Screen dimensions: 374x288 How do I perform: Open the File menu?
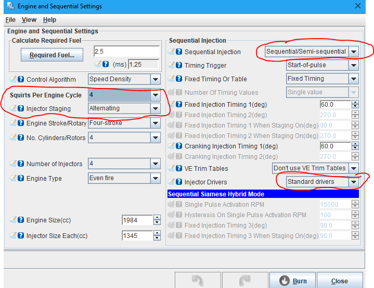coord(10,20)
